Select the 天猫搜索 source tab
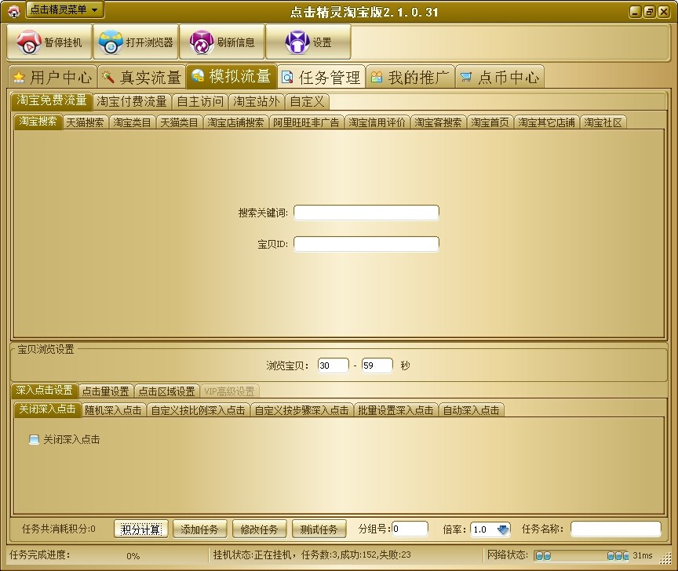 click(x=86, y=123)
